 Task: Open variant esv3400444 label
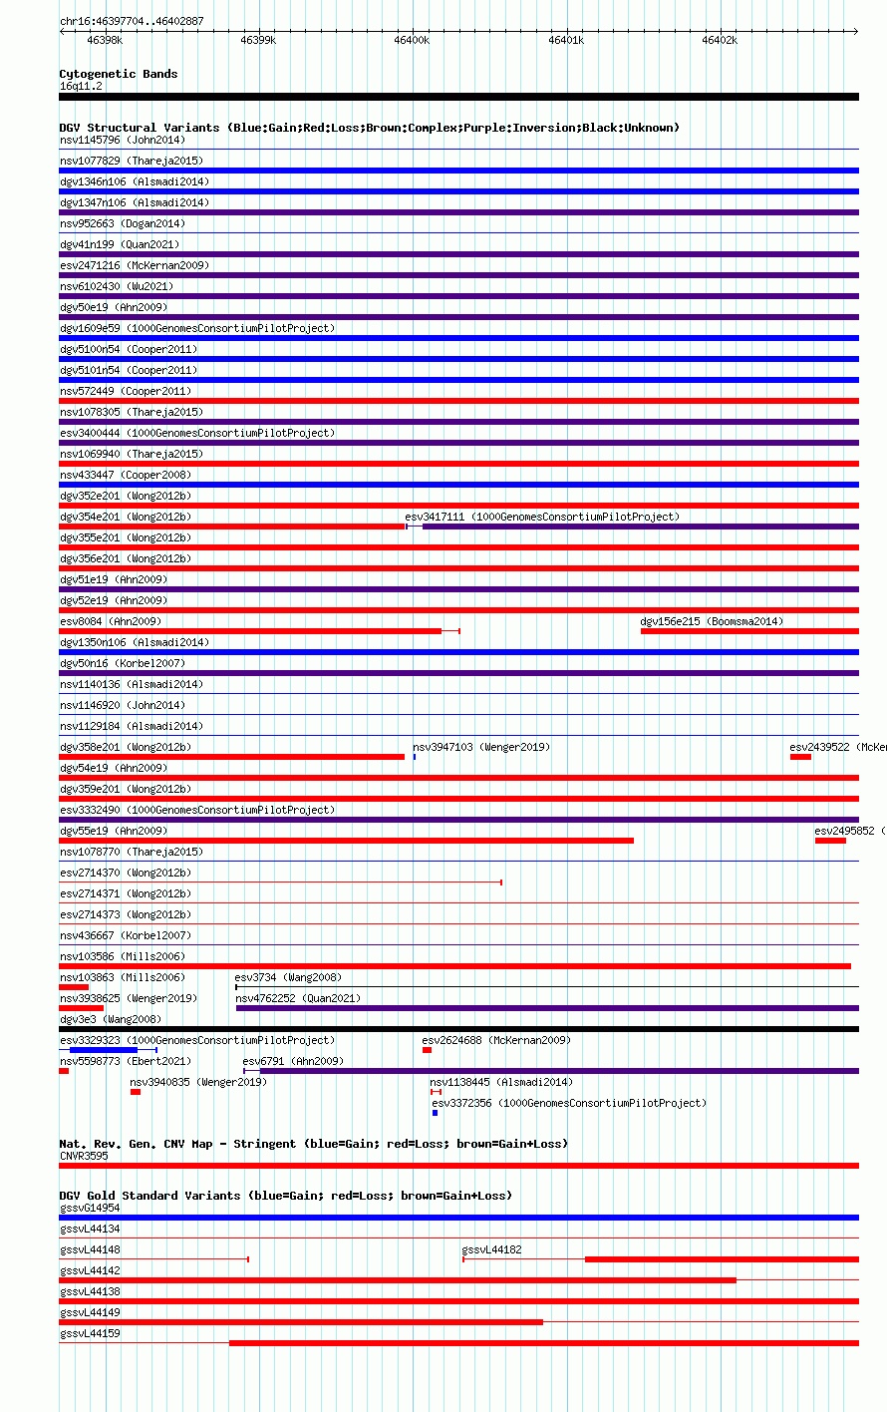pos(197,433)
